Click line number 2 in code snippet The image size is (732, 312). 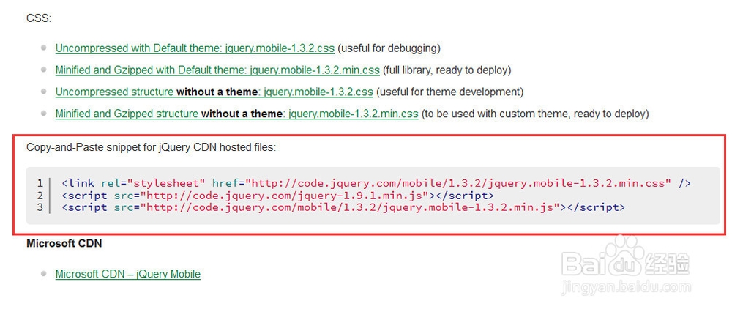pyautogui.click(x=40, y=196)
